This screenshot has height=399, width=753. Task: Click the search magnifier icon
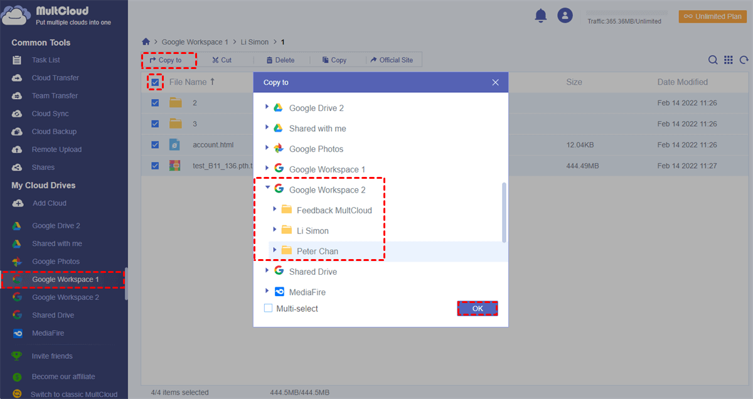click(x=713, y=60)
